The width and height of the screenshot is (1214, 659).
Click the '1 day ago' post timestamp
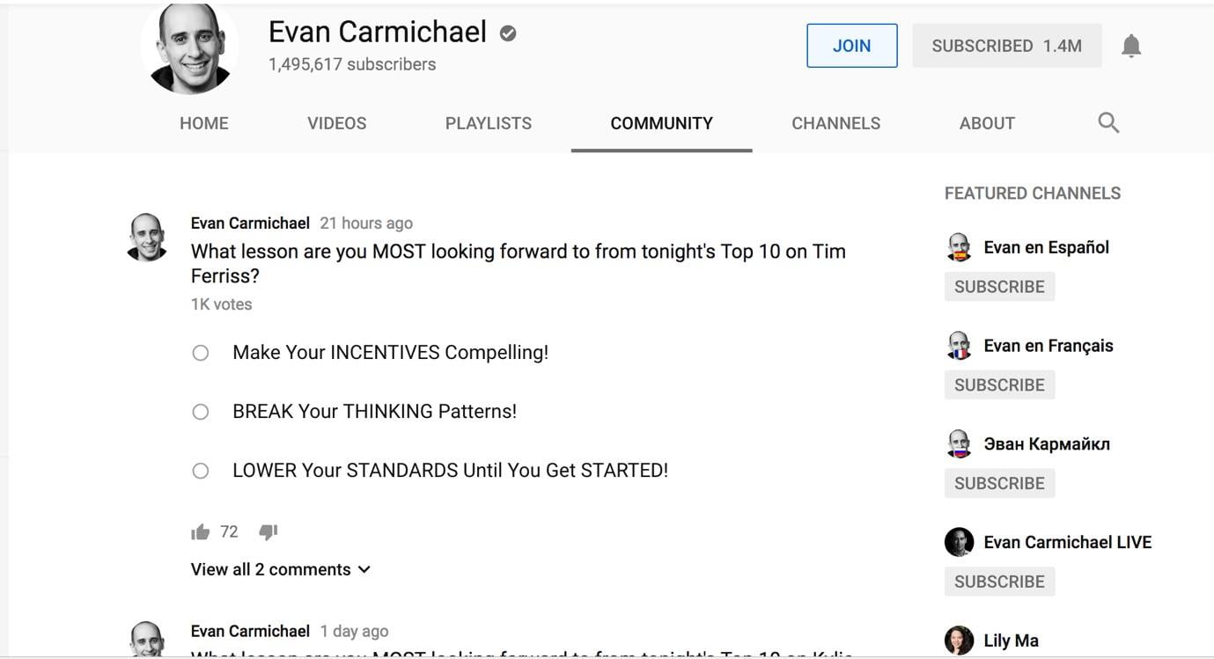[x=354, y=632]
